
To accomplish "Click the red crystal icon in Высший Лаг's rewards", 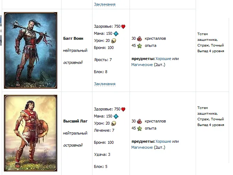I will (x=139, y=121).
